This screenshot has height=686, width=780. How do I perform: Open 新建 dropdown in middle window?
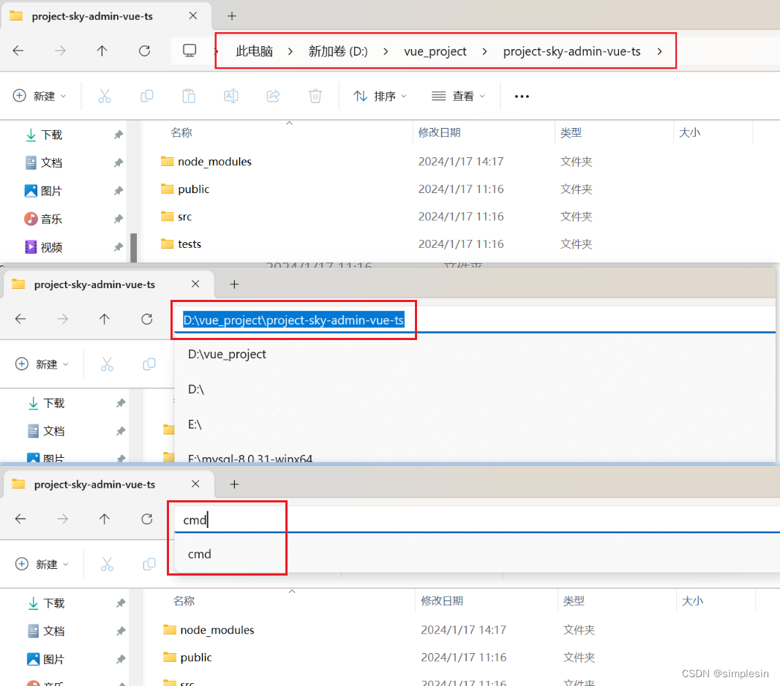[42, 364]
